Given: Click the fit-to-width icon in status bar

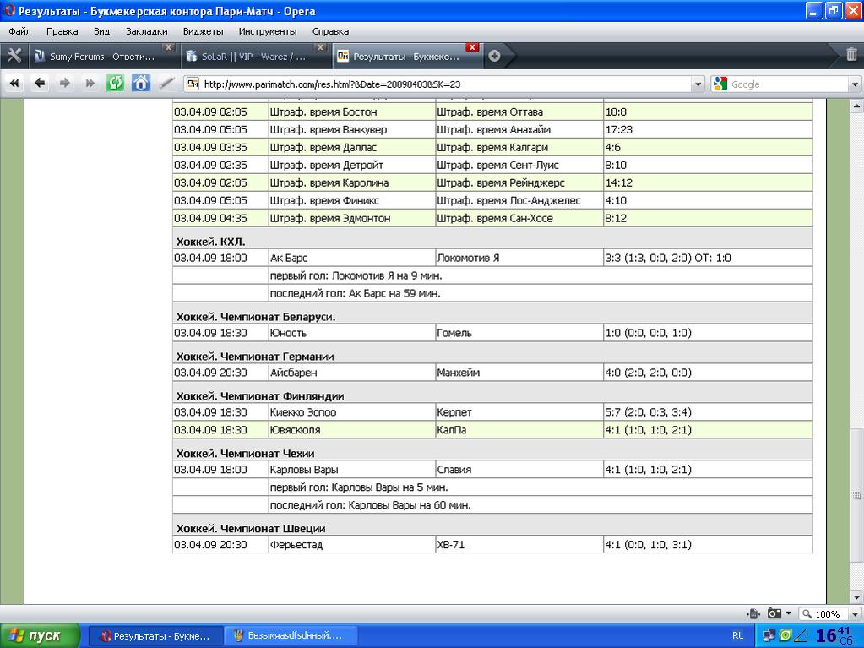Looking at the screenshot, I should click(753, 613).
